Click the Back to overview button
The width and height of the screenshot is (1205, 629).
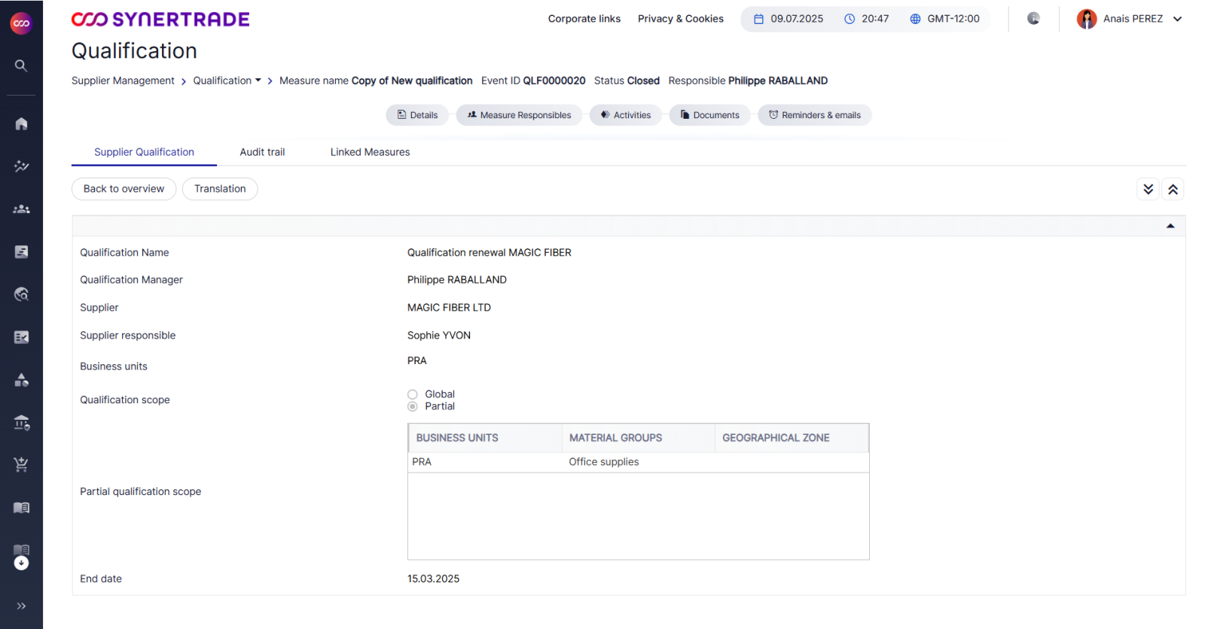coord(124,189)
